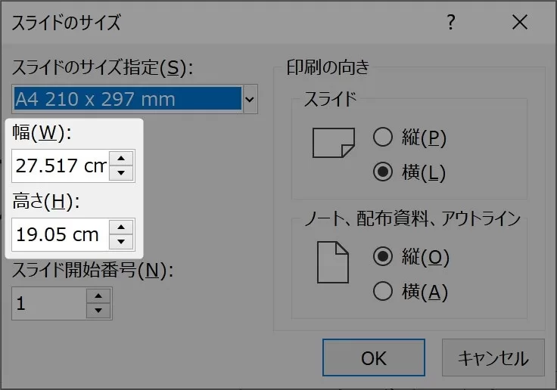Select landscape 横(A) for notes and handouts

click(x=384, y=291)
